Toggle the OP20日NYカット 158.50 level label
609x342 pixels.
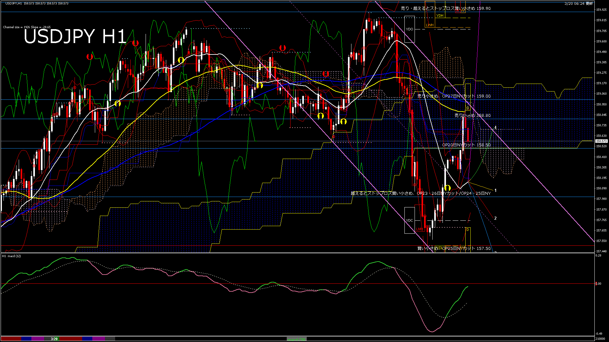[466, 145]
